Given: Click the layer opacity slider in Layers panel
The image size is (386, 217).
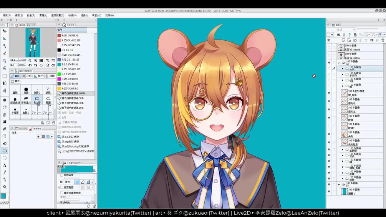Looking at the screenshot, I should point(367,30).
